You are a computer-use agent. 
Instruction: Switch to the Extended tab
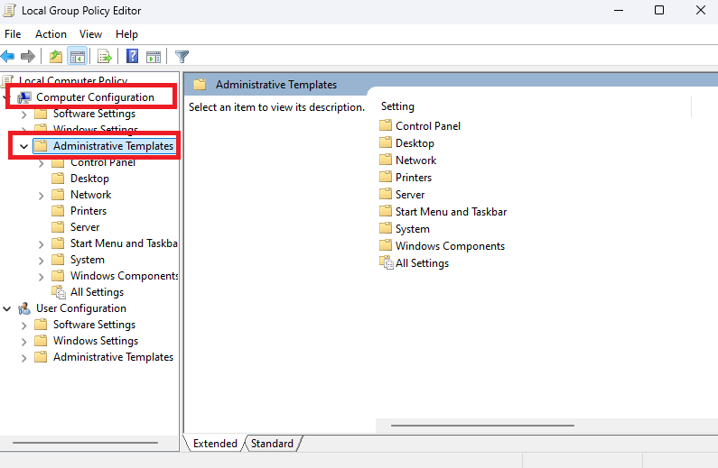pos(215,444)
